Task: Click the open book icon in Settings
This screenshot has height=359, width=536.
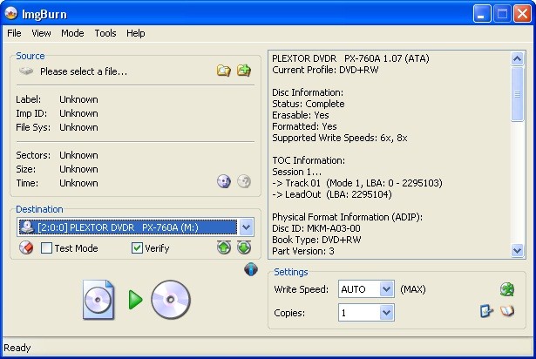Action: pyautogui.click(x=507, y=311)
